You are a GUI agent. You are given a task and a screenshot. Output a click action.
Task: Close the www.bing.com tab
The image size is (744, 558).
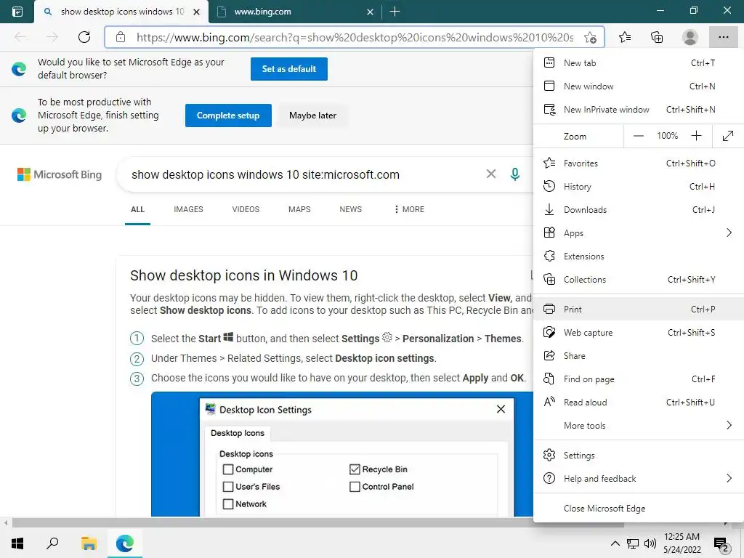point(370,12)
